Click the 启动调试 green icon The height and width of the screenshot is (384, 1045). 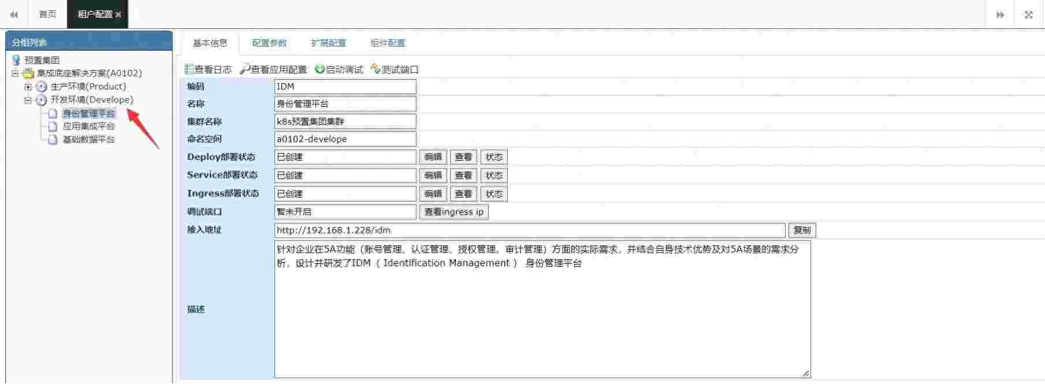[319, 69]
